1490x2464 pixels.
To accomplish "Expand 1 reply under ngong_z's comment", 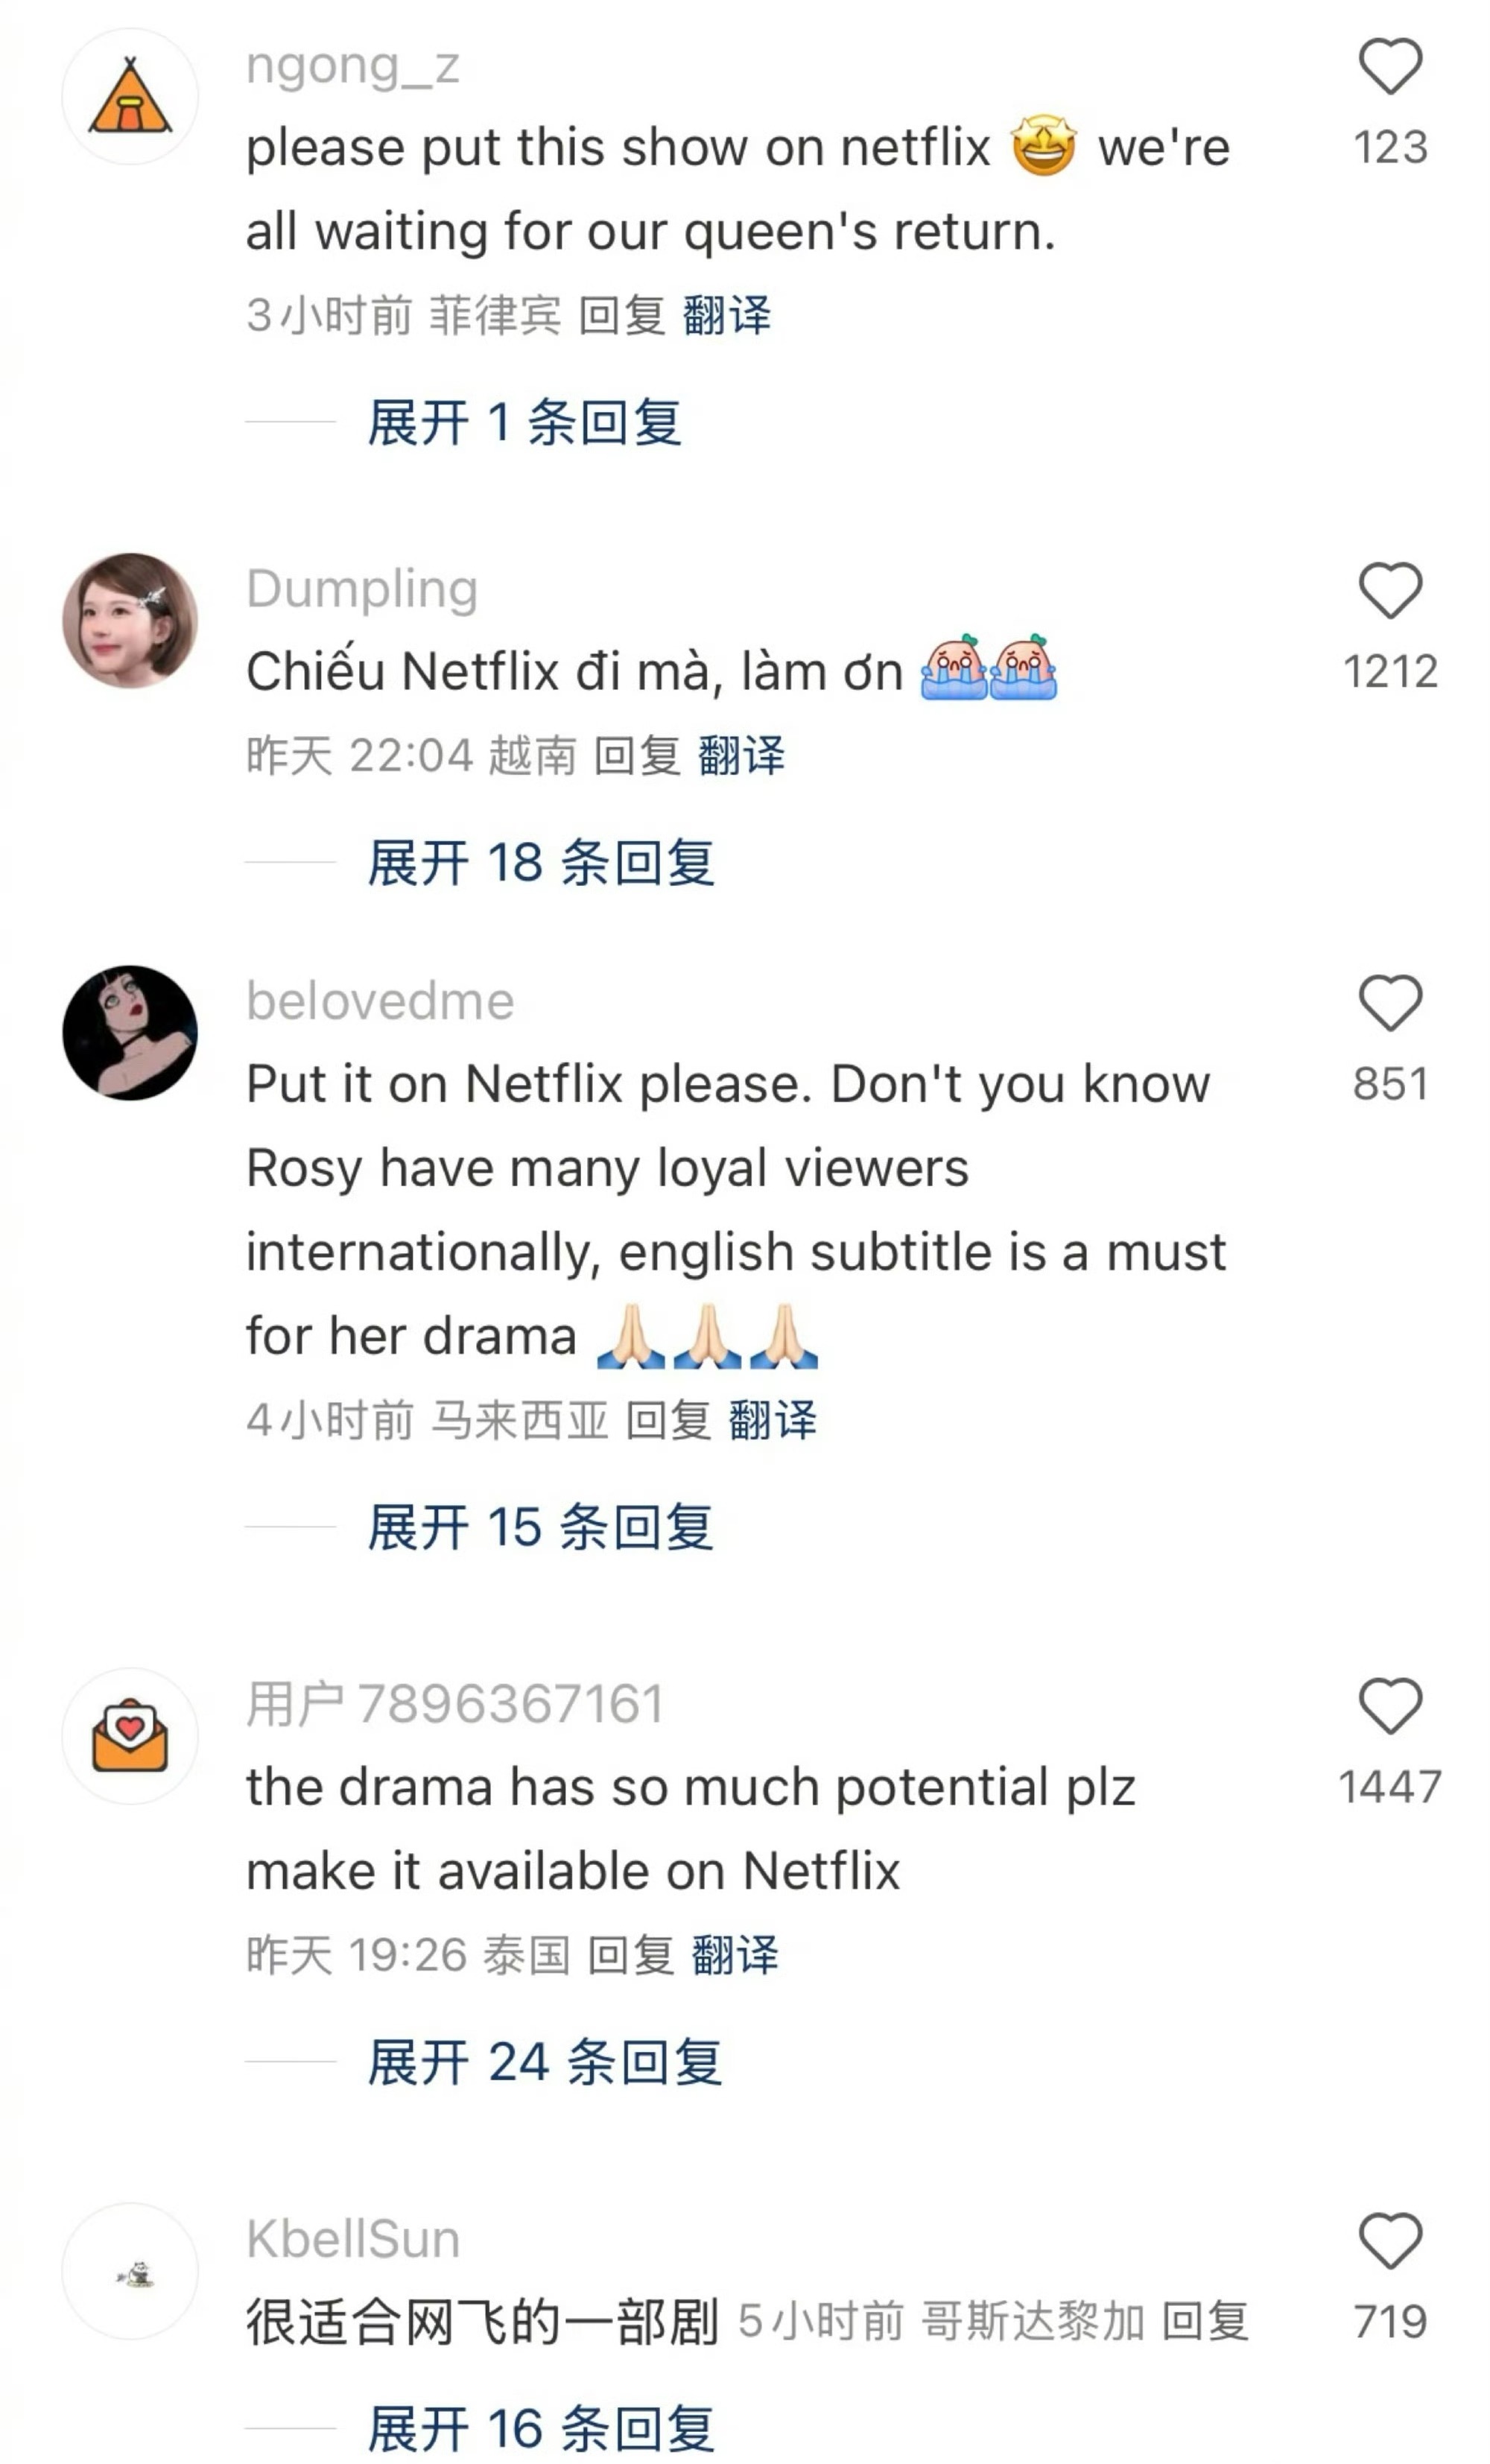I will point(524,422).
